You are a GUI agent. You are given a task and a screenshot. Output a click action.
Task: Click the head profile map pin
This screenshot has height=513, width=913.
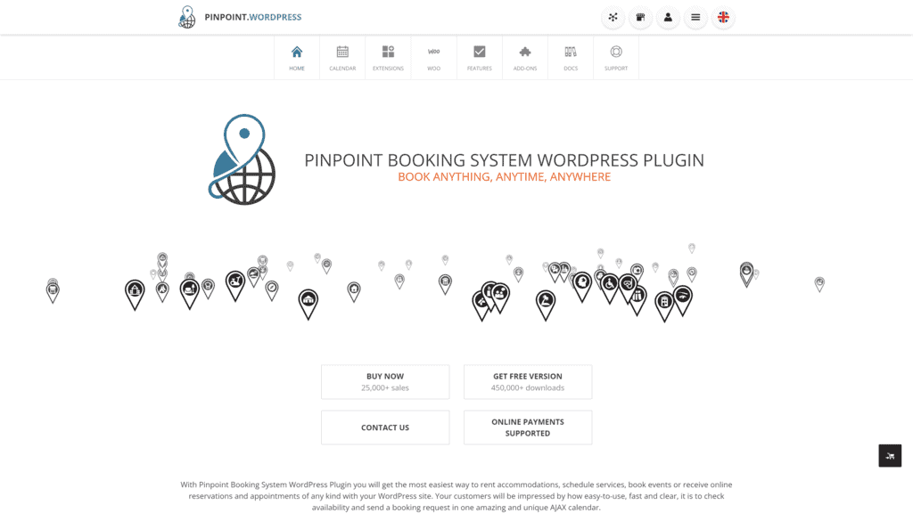click(581, 287)
